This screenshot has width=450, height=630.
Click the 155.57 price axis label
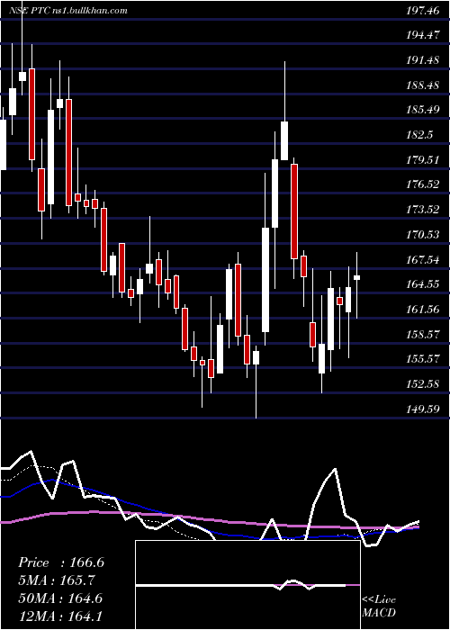tap(422, 358)
